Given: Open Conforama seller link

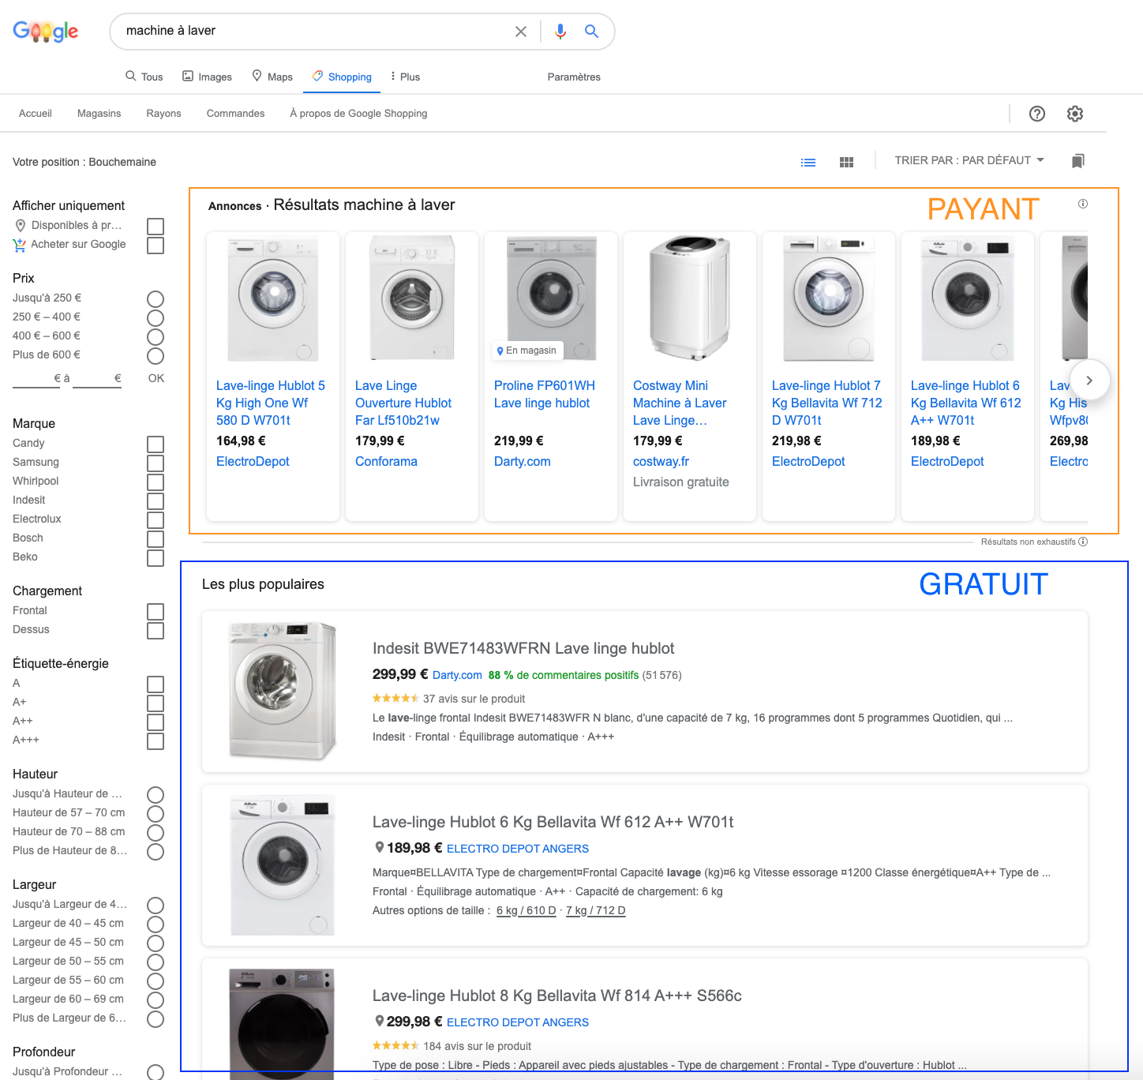Looking at the screenshot, I should coord(386,461).
